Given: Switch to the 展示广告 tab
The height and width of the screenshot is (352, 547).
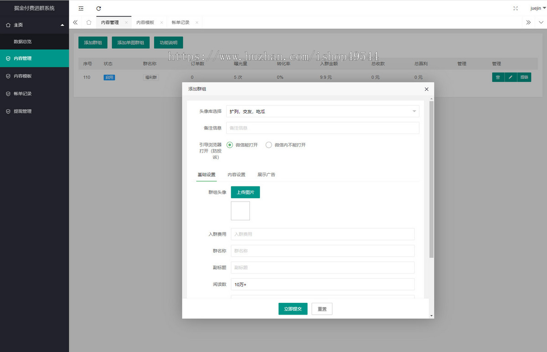Looking at the screenshot, I should [266, 175].
